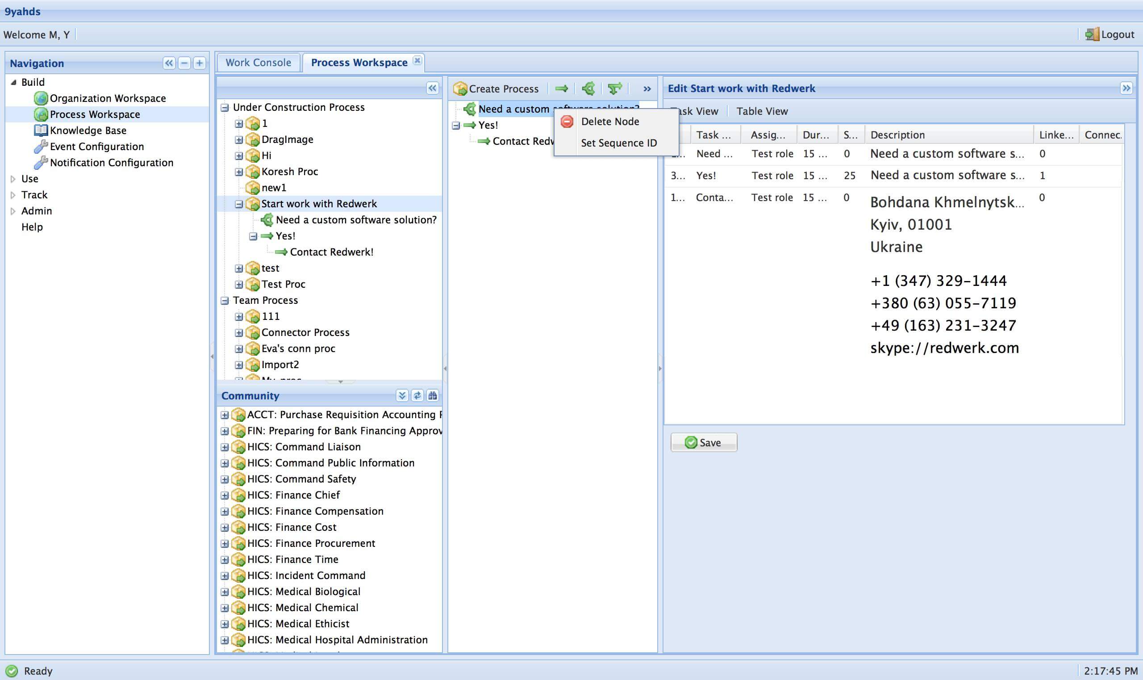Open Knowledge Base from Navigation

[88, 130]
